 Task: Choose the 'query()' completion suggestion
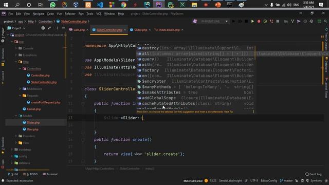click(195, 60)
